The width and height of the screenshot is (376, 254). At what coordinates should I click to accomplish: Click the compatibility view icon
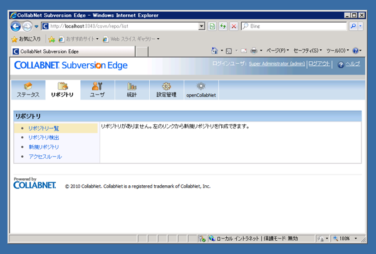(212, 26)
